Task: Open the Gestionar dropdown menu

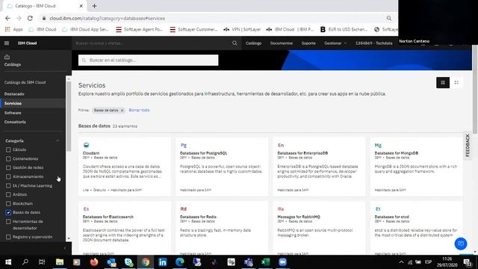Action: coord(335,43)
